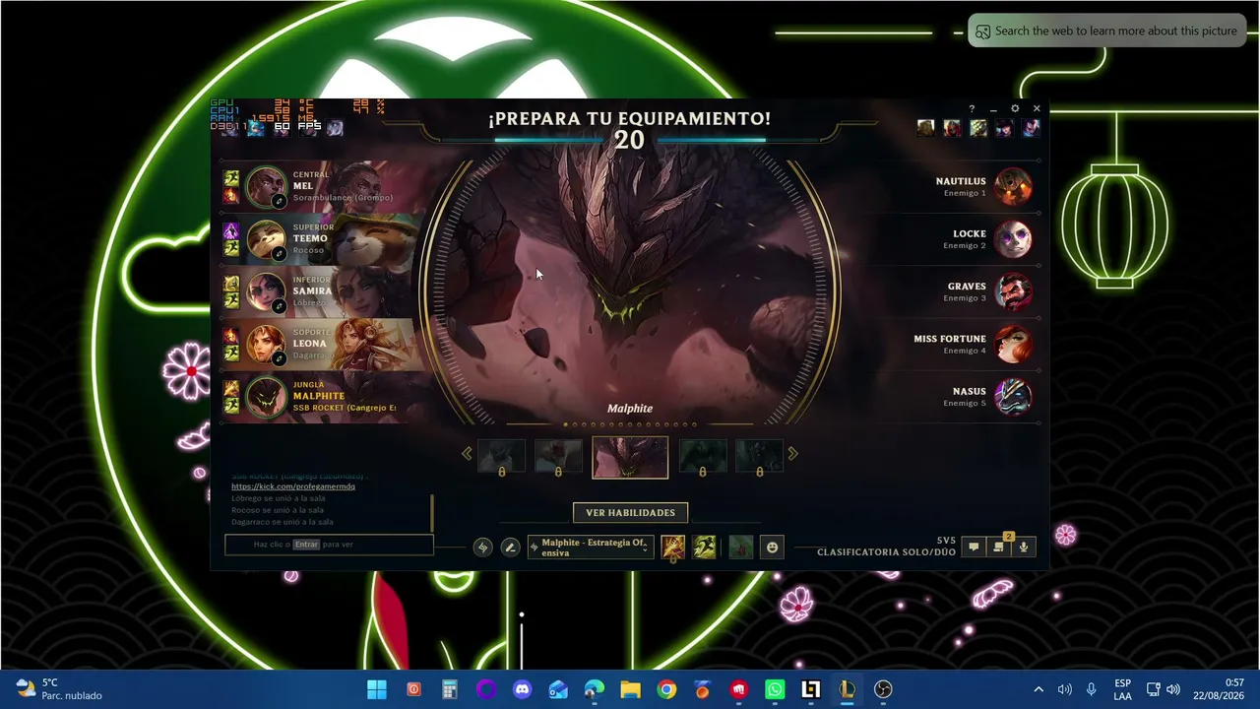This screenshot has height=709, width=1260.
Task: Click 'Lóbrego se unió a la sala' chat line
Action: pyautogui.click(x=278, y=498)
